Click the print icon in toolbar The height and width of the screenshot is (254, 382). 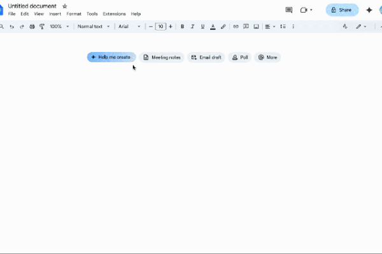(x=32, y=27)
